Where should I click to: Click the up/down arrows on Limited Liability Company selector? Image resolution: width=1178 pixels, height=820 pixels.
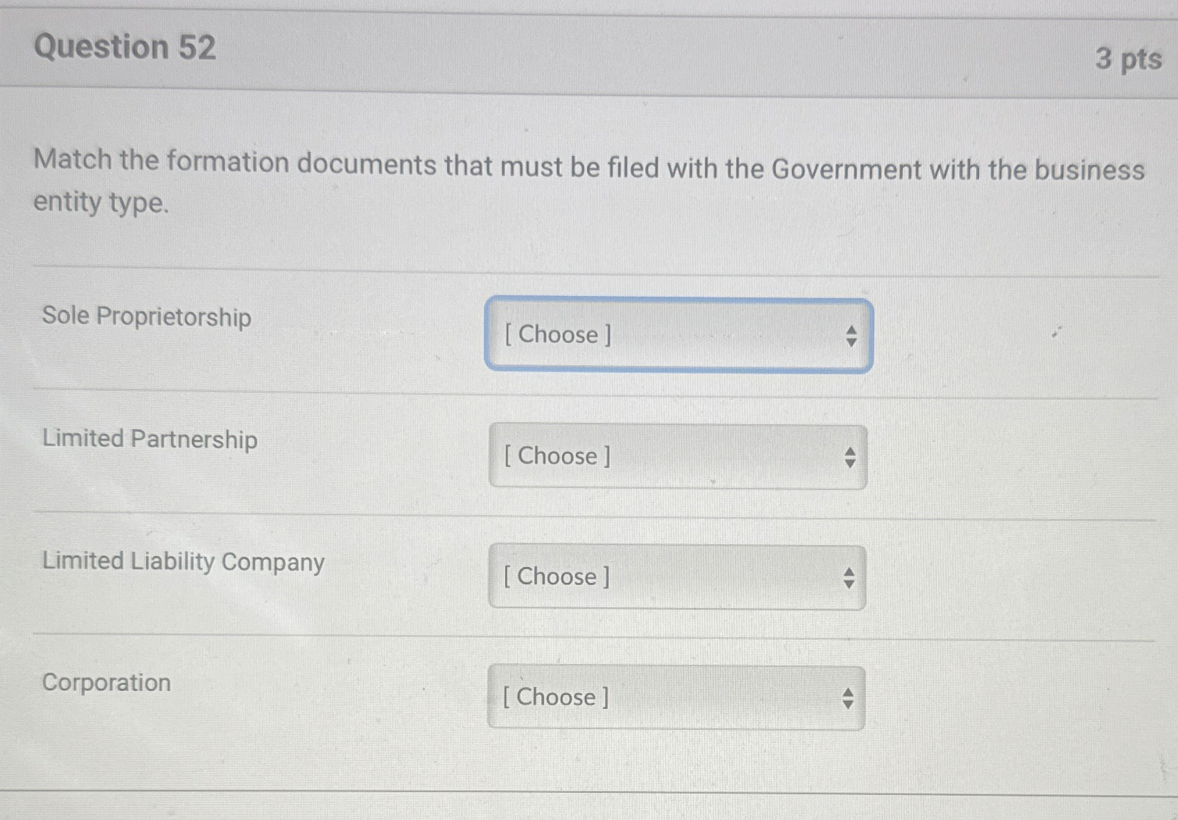(848, 577)
